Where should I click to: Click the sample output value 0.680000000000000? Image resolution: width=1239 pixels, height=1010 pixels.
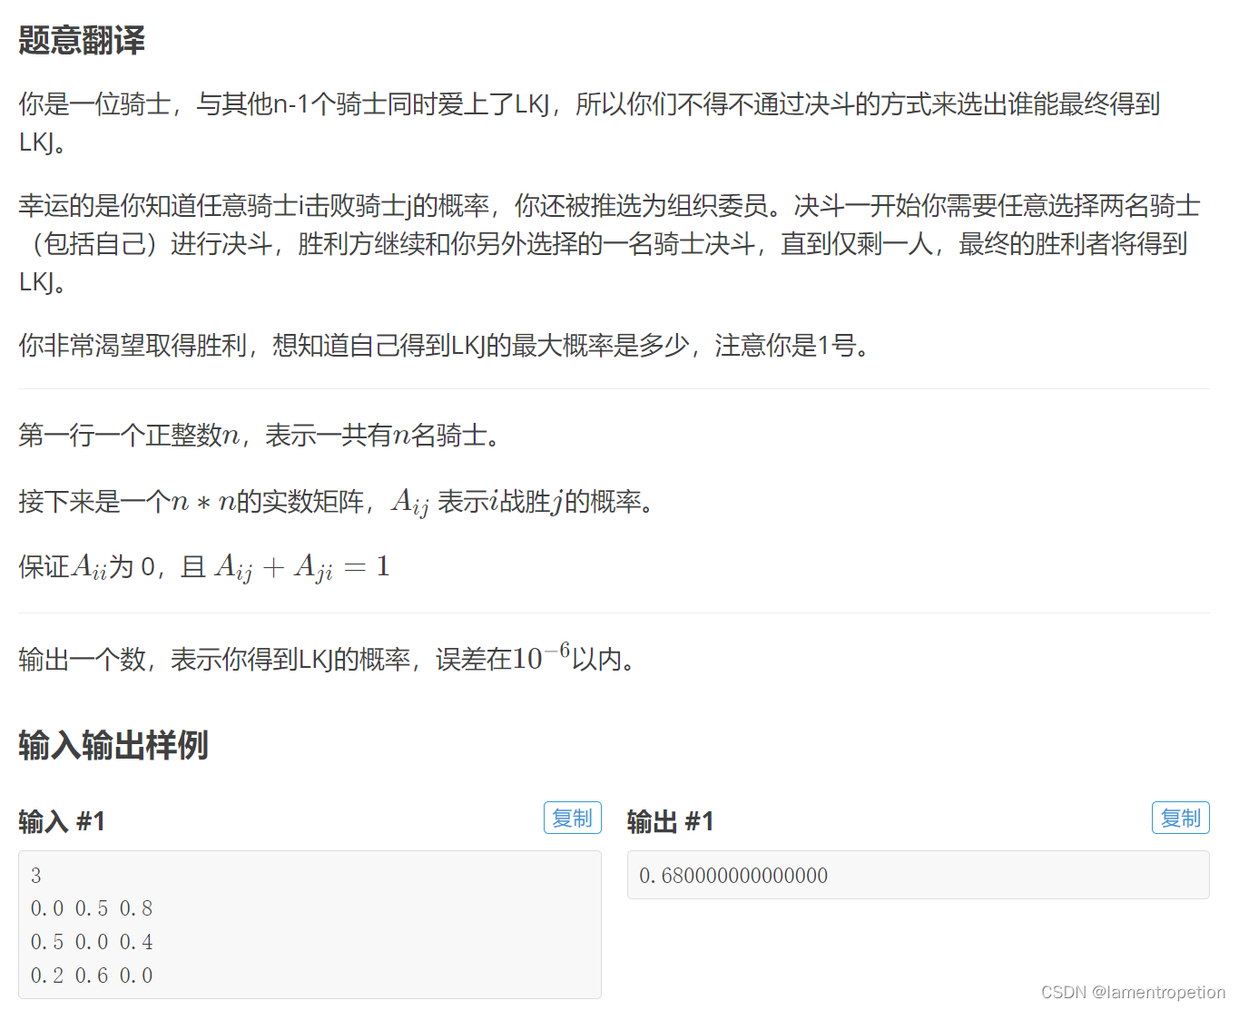733,876
